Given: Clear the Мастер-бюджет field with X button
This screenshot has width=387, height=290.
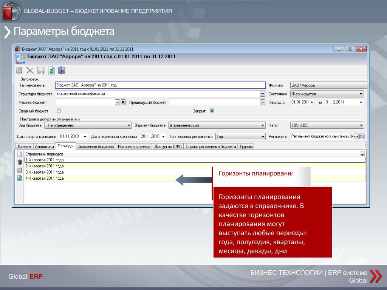Looking at the screenshot, I should coord(123,102).
